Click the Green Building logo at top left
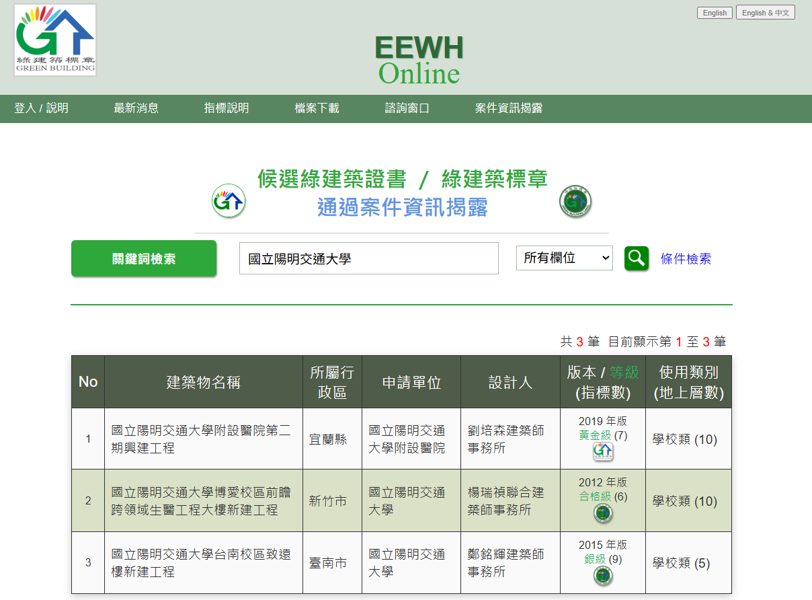Image resolution: width=812 pixels, height=600 pixels. (55, 40)
